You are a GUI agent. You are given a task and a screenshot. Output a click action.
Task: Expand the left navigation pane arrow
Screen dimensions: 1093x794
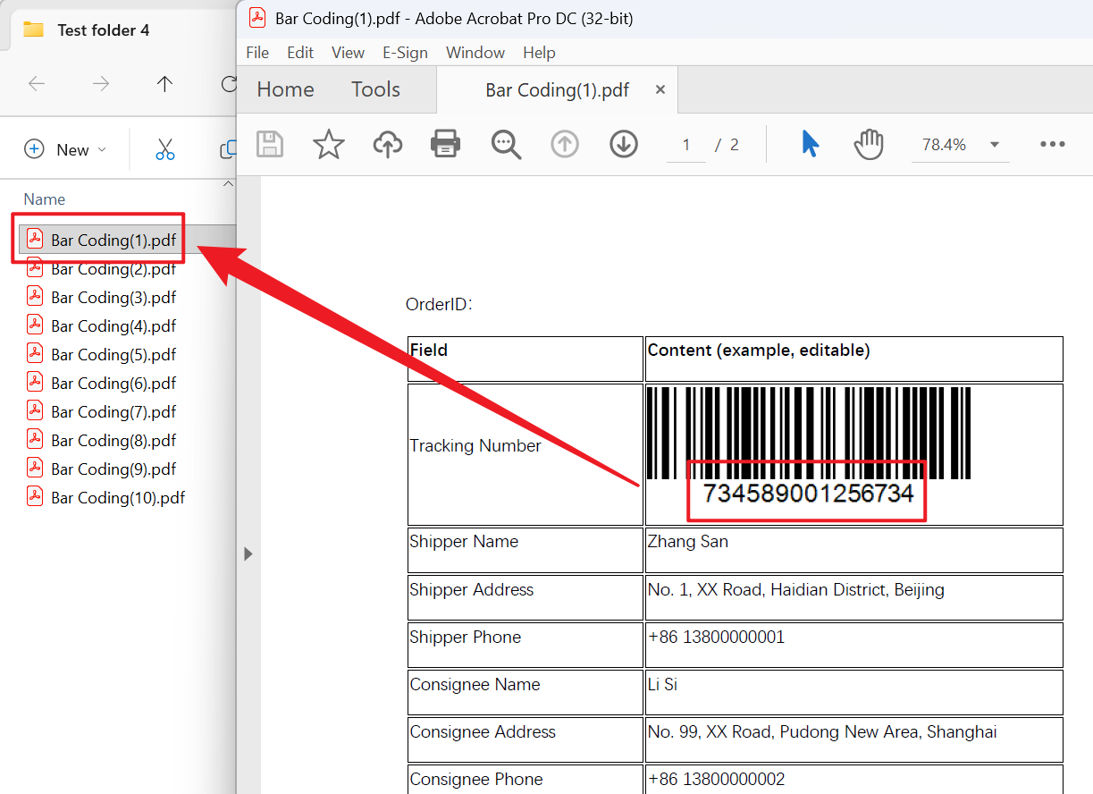click(x=248, y=554)
